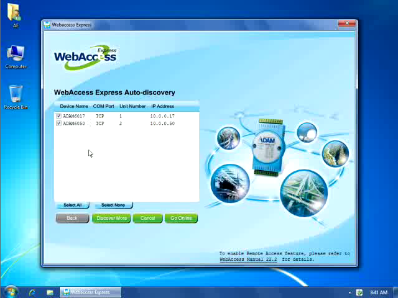Click Webaccess Express taskbar button
This screenshot has width=398, height=298.
pyautogui.click(x=90, y=292)
